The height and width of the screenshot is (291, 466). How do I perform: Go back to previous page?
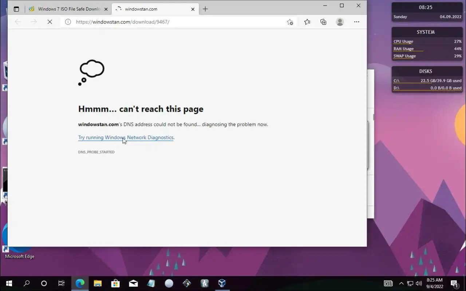tap(18, 22)
